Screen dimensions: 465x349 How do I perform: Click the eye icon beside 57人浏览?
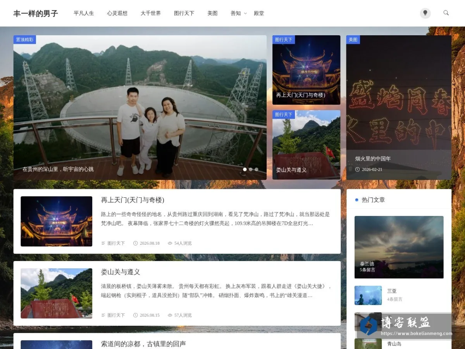pyautogui.click(x=170, y=315)
